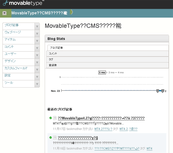Expand the デザイン dropdown arrow

(37, 62)
